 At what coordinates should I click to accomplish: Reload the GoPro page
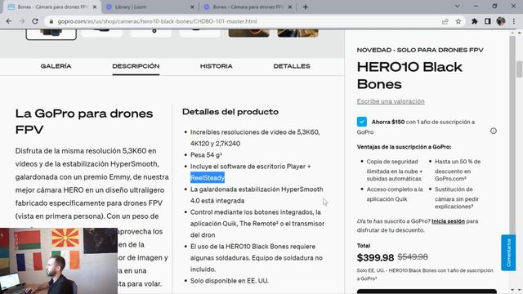pos(35,21)
